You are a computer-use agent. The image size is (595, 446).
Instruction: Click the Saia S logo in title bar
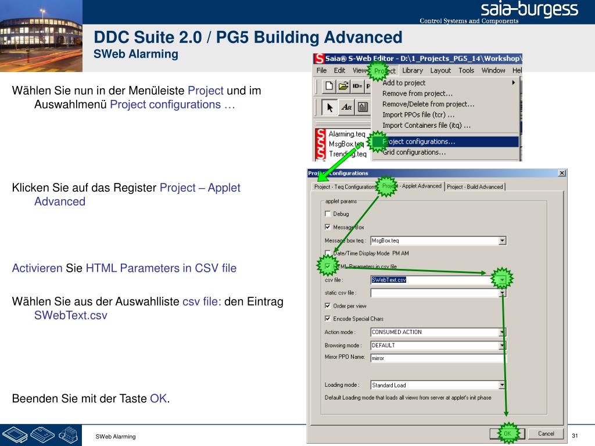pyautogui.click(x=319, y=59)
